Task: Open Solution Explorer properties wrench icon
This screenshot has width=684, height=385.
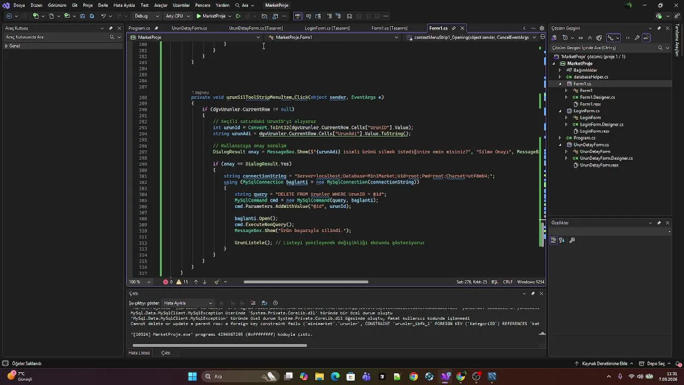Action: [637, 38]
